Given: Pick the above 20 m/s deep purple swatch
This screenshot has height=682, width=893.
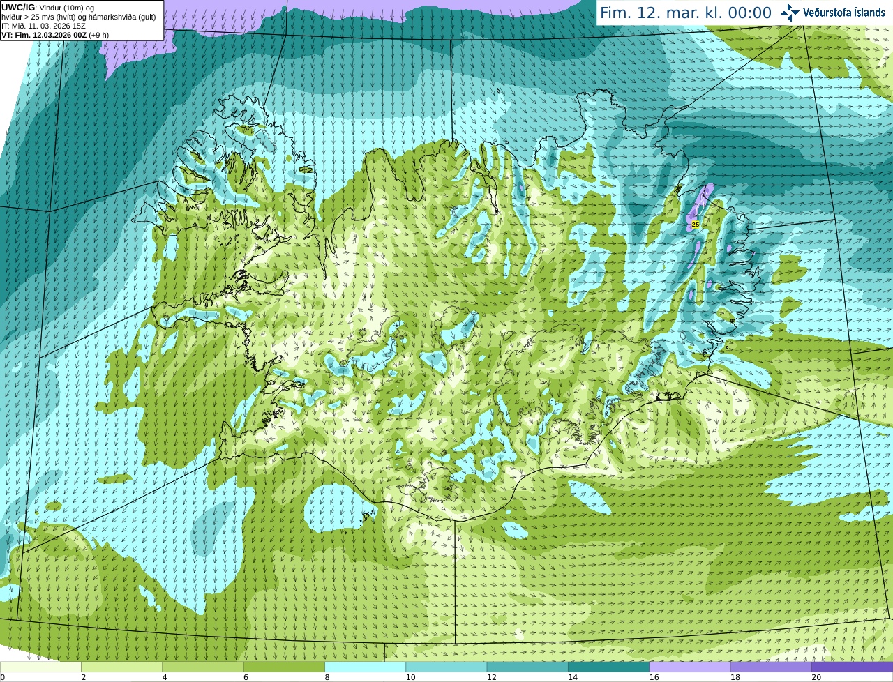Looking at the screenshot, I should (x=852, y=667).
